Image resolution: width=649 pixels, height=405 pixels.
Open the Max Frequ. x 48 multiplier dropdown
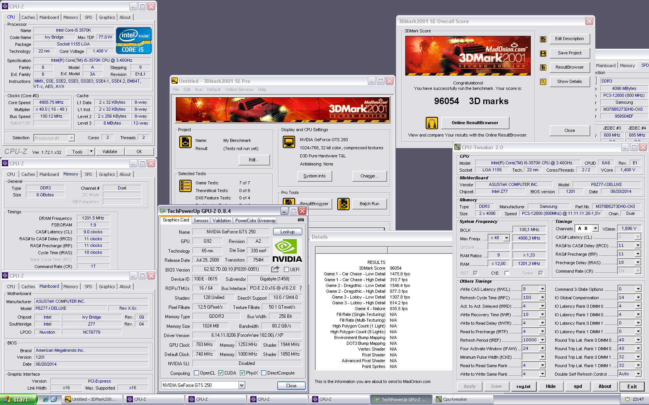coord(506,238)
